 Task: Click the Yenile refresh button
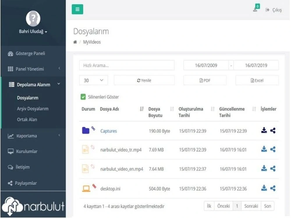point(144,80)
